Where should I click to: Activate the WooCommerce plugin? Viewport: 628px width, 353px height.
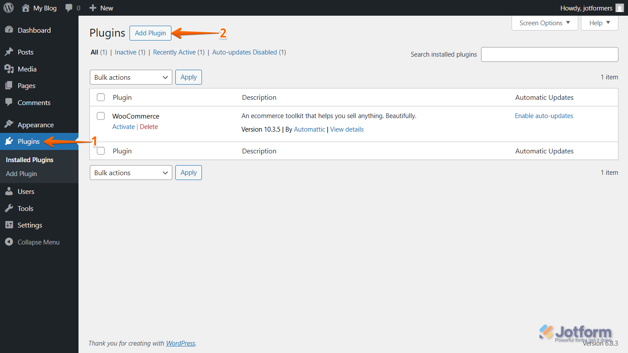tap(123, 126)
